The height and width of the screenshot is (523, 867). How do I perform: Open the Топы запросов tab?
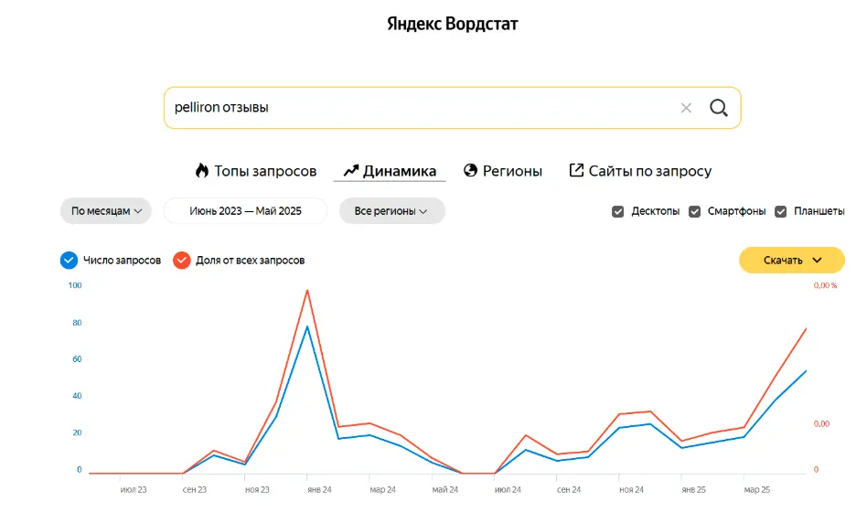pyautogui.click(x=256, y=171)
